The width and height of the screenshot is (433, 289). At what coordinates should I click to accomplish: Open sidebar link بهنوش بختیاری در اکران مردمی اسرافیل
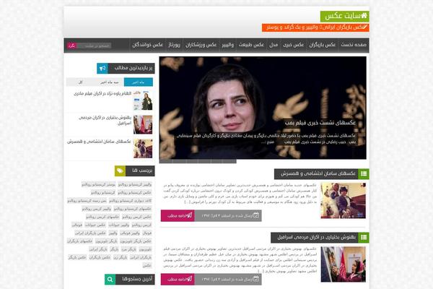(105, 120)
